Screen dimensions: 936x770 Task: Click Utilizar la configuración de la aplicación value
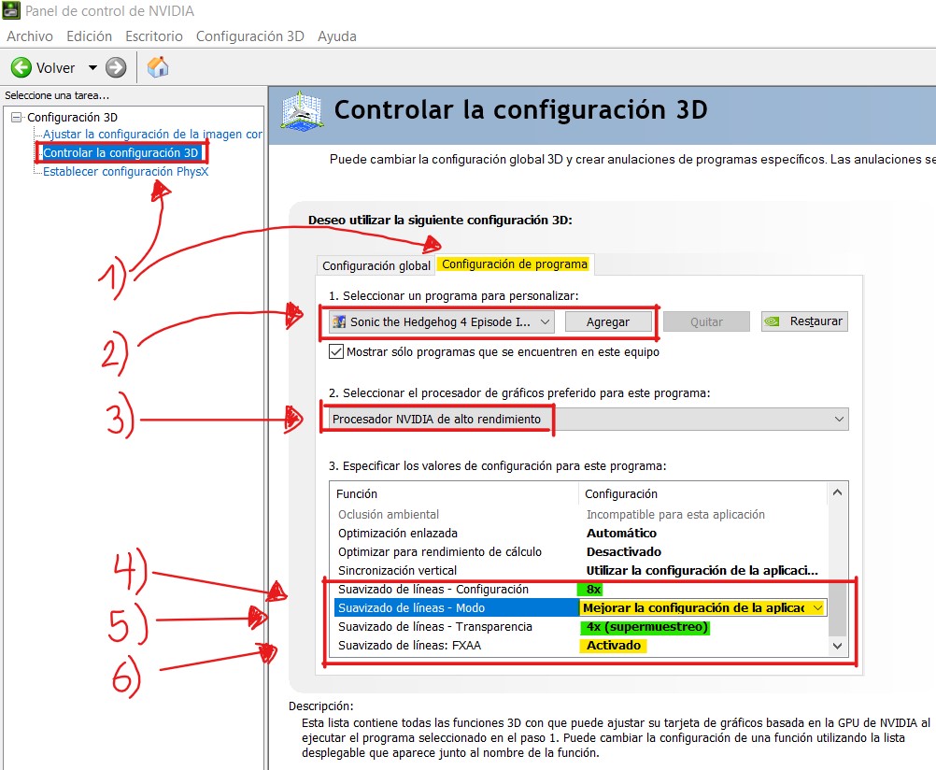click(702, 570)
